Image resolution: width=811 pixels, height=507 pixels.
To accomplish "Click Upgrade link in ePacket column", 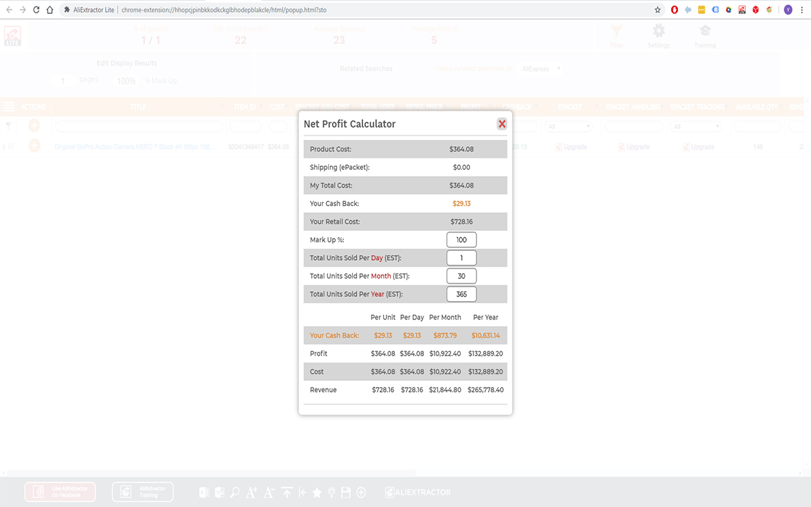I will pyautogui.click(x=571, y=147).
